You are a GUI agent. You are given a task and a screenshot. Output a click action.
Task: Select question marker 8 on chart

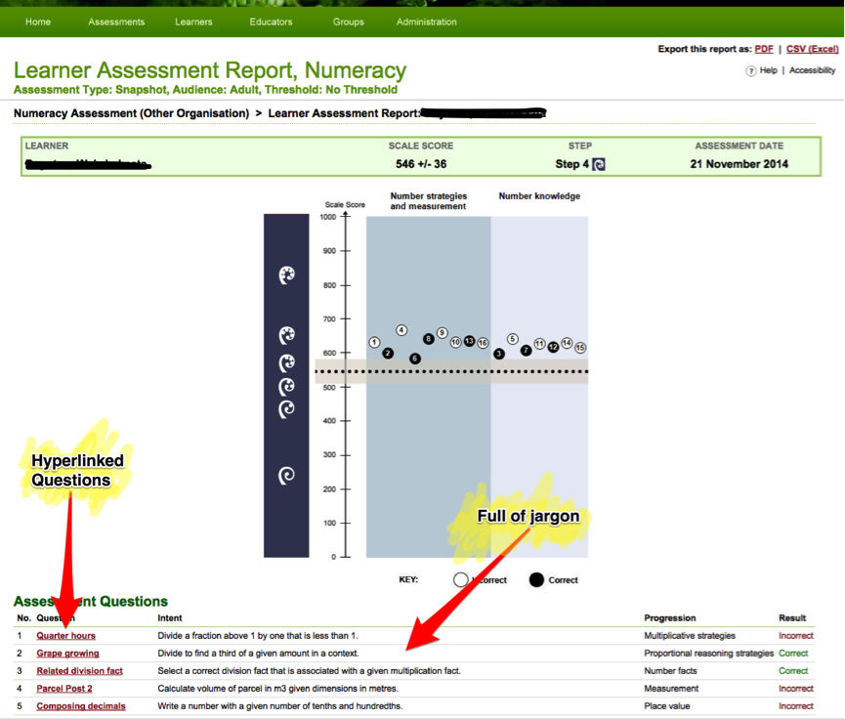pos(428,339)
